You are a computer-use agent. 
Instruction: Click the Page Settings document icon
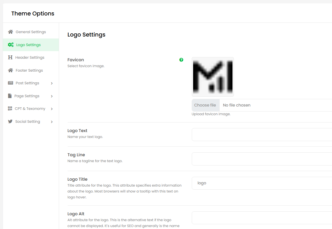(10, 96)
